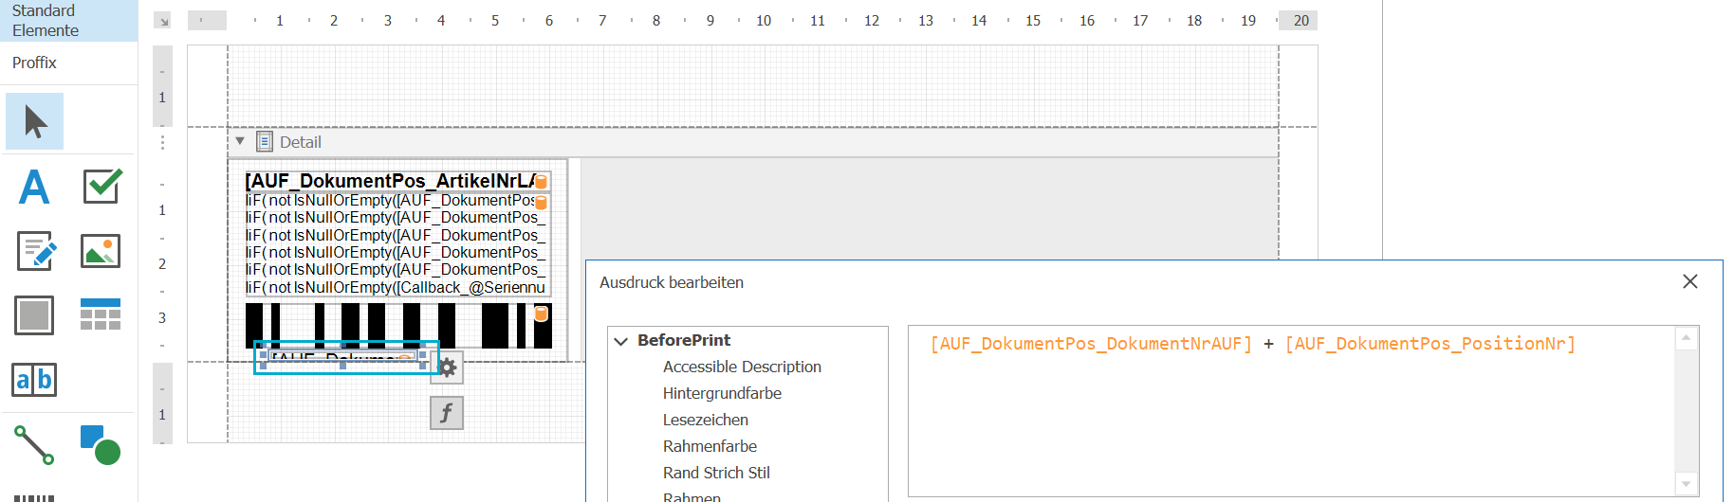Select the AUF_DokumentPos_ArtikelNrLAG label

[x=397, y=181]
